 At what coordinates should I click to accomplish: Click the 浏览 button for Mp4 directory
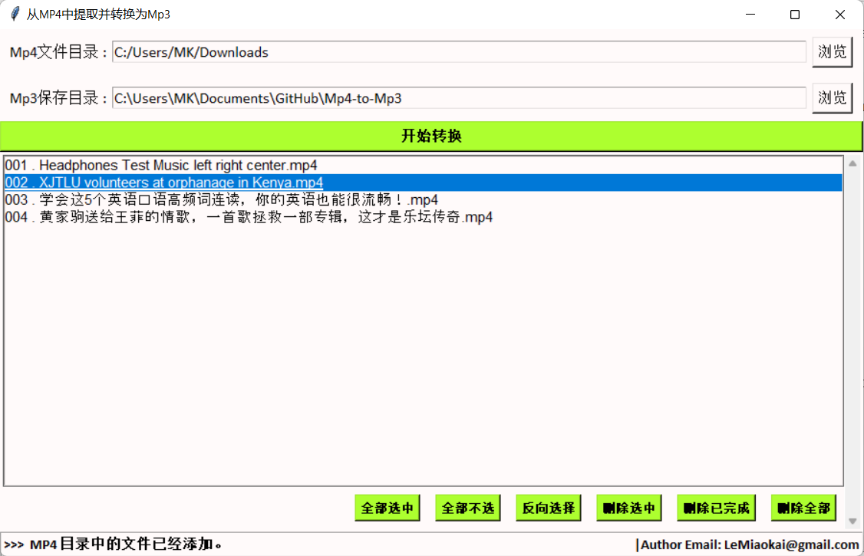coord(833,51)
